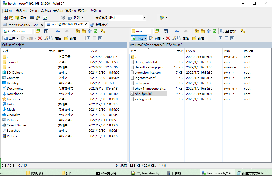Click remote unselect files minus icon
Viewport: 272px width, 176px height.
(226, 38)
